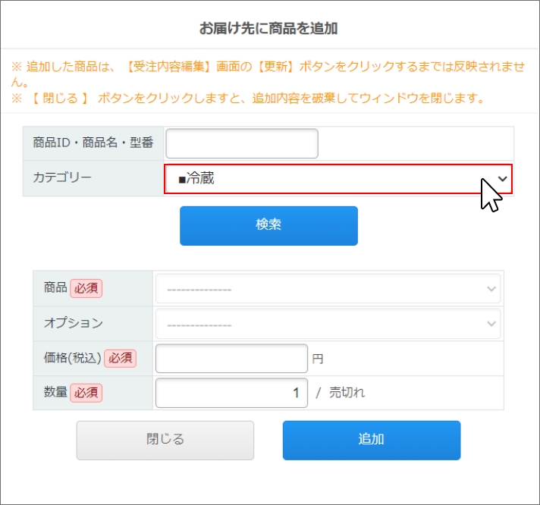Focus the 商品ID・商品名・型番 text field
Viewport: 540px width, 505px height.
[242, 143]
